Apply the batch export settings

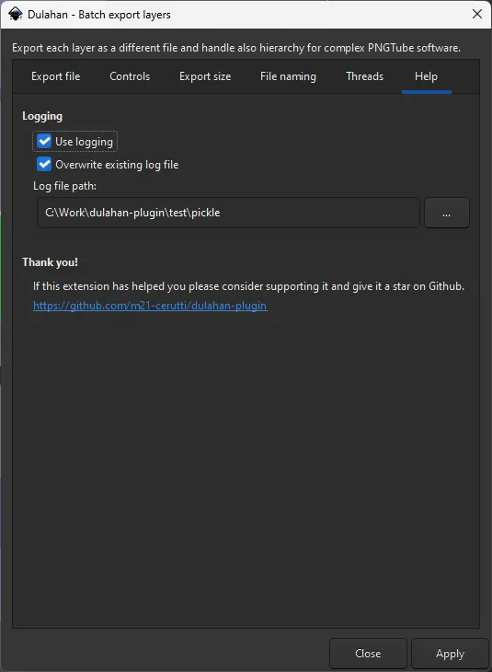[x=450, y=654]
